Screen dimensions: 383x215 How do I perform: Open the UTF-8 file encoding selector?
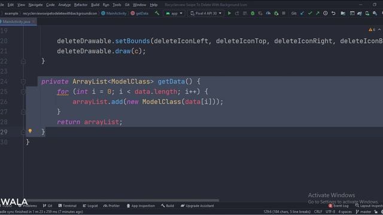[330, 212]
